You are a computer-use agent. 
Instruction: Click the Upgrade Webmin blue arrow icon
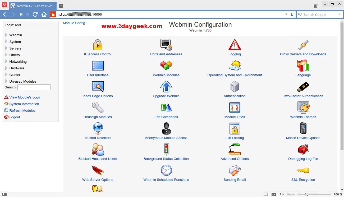coord(166,87)
